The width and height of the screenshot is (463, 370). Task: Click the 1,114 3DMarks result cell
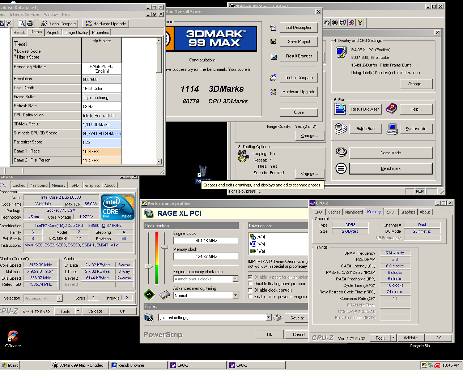tap(102, 125)
